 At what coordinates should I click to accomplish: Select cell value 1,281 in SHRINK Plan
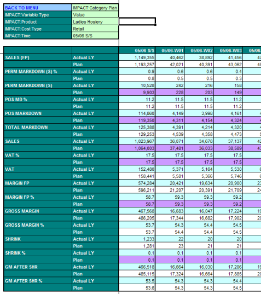[x=137, y=246]
